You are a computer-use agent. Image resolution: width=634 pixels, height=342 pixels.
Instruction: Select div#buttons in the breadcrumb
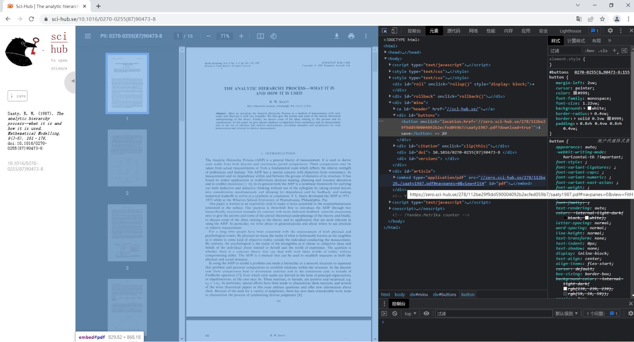coord(445,295)
